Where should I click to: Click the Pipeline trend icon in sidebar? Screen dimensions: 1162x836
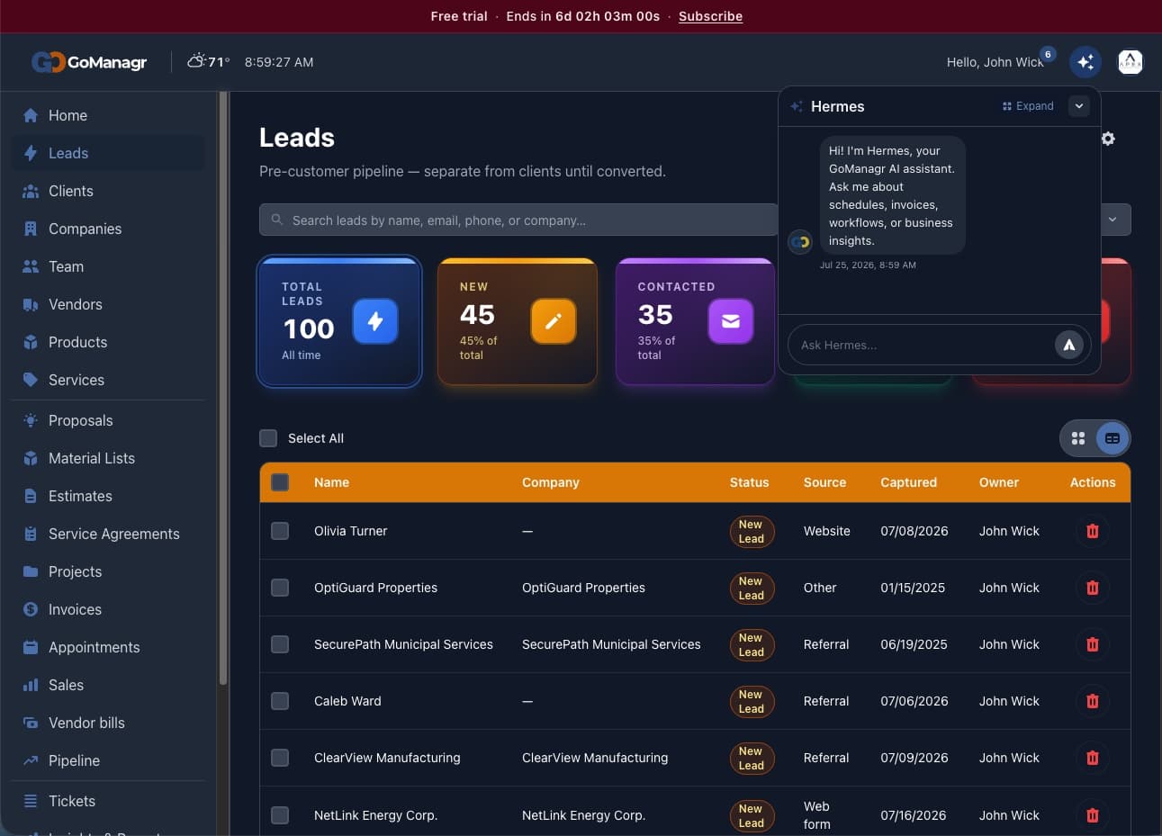coord(31,760)
